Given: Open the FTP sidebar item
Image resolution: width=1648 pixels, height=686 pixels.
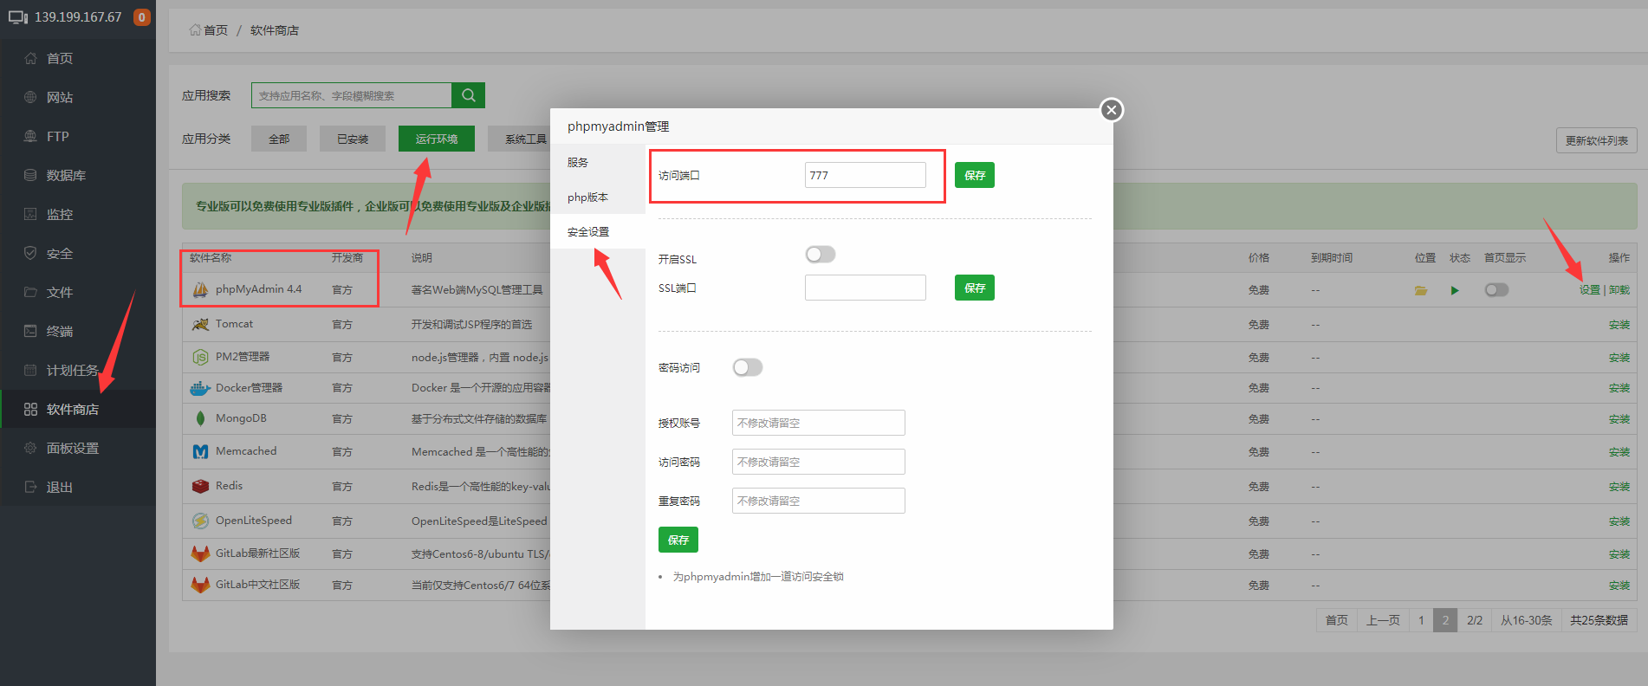Looking at the screenshot, I should 78,136.
